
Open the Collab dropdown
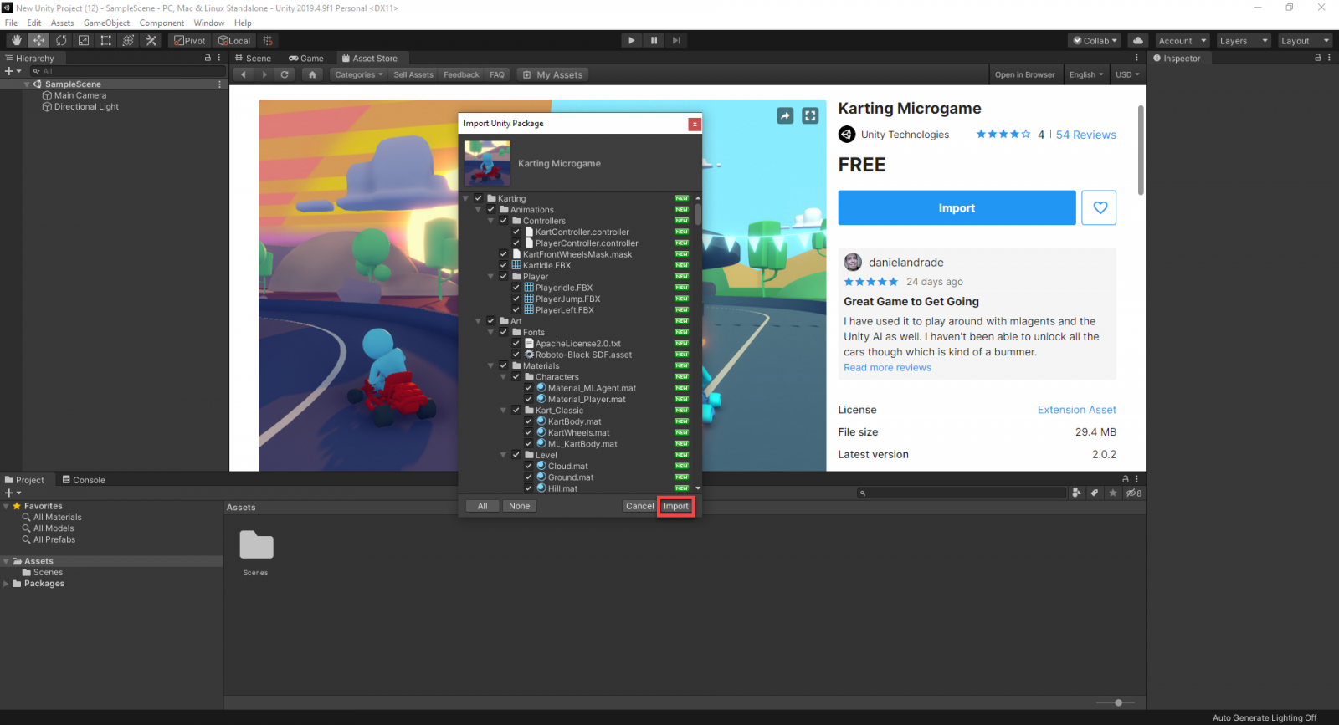coord(1095,40)
